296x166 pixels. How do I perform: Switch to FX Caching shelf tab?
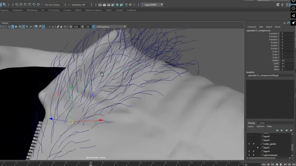pos(54,10)
